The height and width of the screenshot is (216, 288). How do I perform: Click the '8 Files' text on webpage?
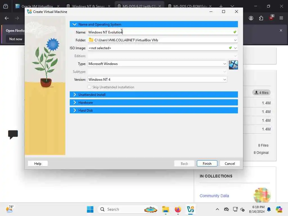[x=263, y=145]
